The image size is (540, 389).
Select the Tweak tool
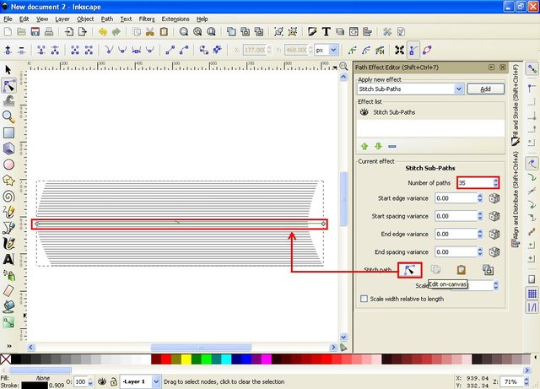point(8,101)
